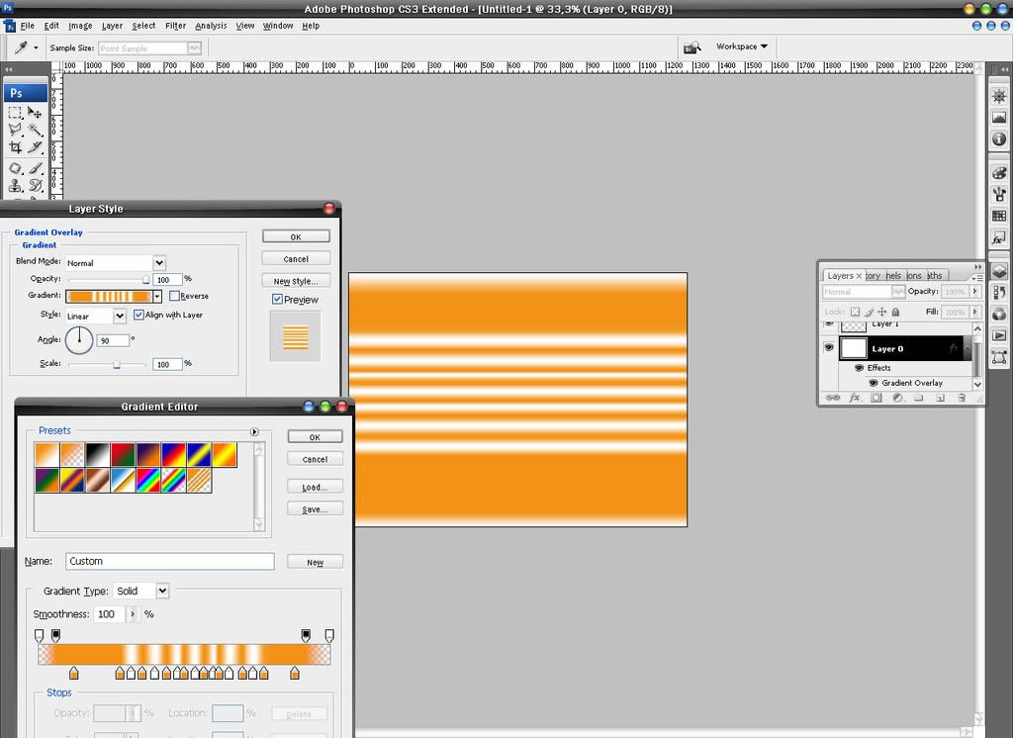Viewport: 1013px width, 738px height.
Task: Open the Style Linear dropdown
Action: (120, 316)
